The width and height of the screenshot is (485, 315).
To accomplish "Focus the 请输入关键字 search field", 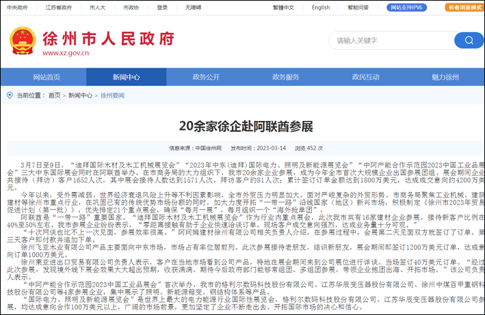I will click(x=391, y=40).
